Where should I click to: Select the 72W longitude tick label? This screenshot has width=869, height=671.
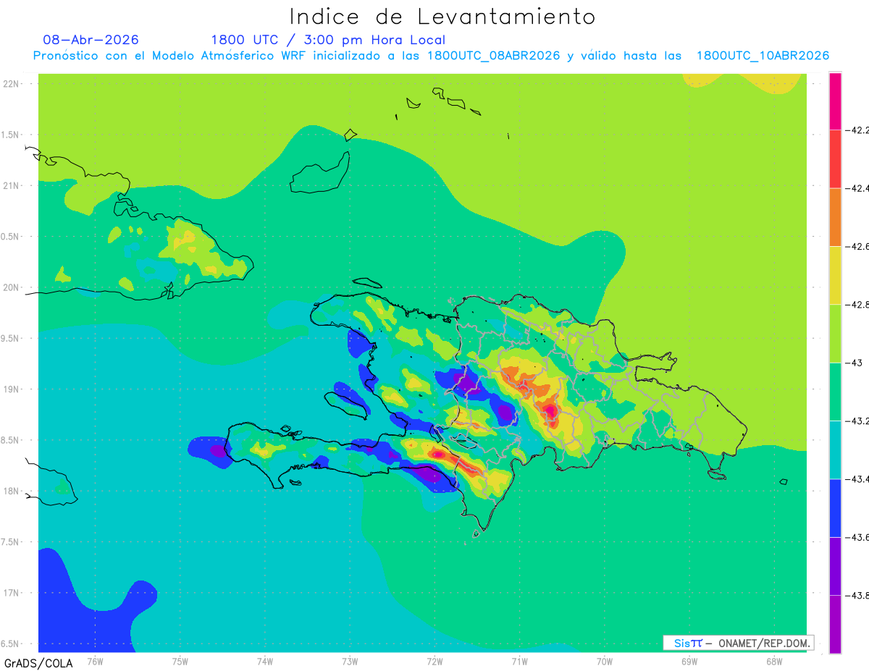(x=434, y=661)
